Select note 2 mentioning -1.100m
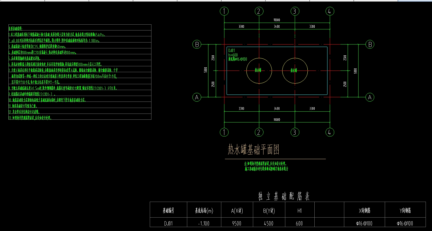The image size is (432, 231). pos(54,41)
